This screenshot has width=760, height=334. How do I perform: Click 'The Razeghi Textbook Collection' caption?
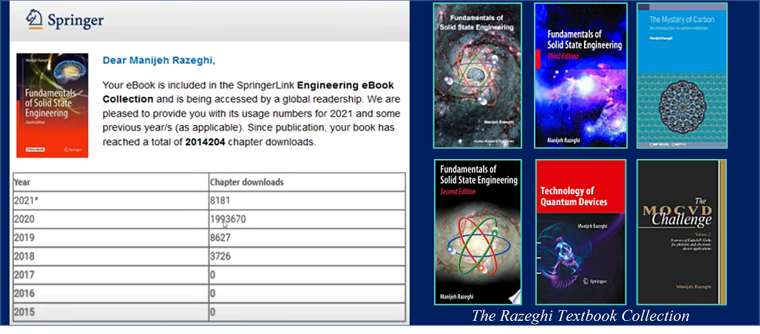tap(580, 316)
